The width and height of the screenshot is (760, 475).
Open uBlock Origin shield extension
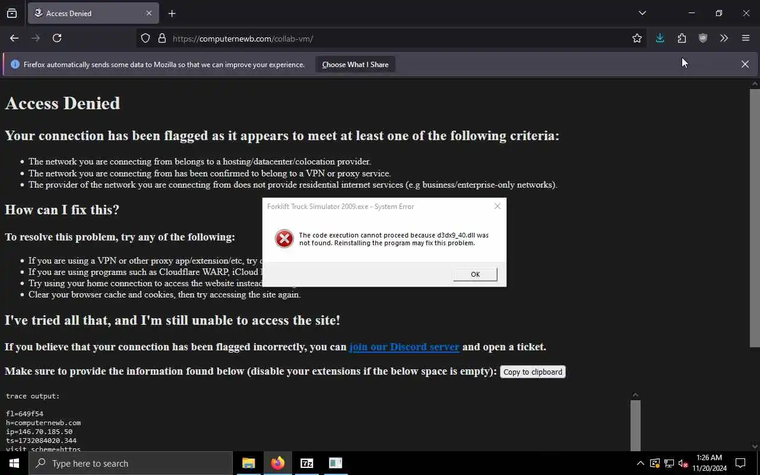703,38
